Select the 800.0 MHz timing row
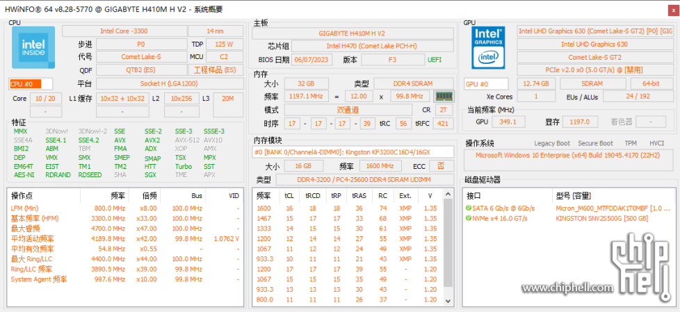Viewport: 680px width, 312px height. coord(348,300)
